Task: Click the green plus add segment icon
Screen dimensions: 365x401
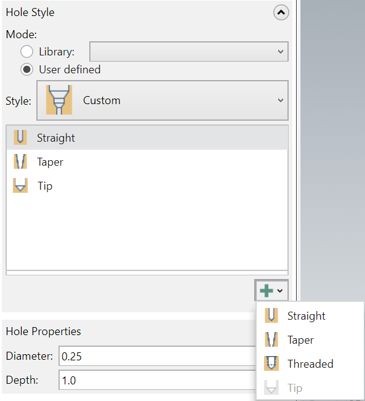Action: point(266,291)
